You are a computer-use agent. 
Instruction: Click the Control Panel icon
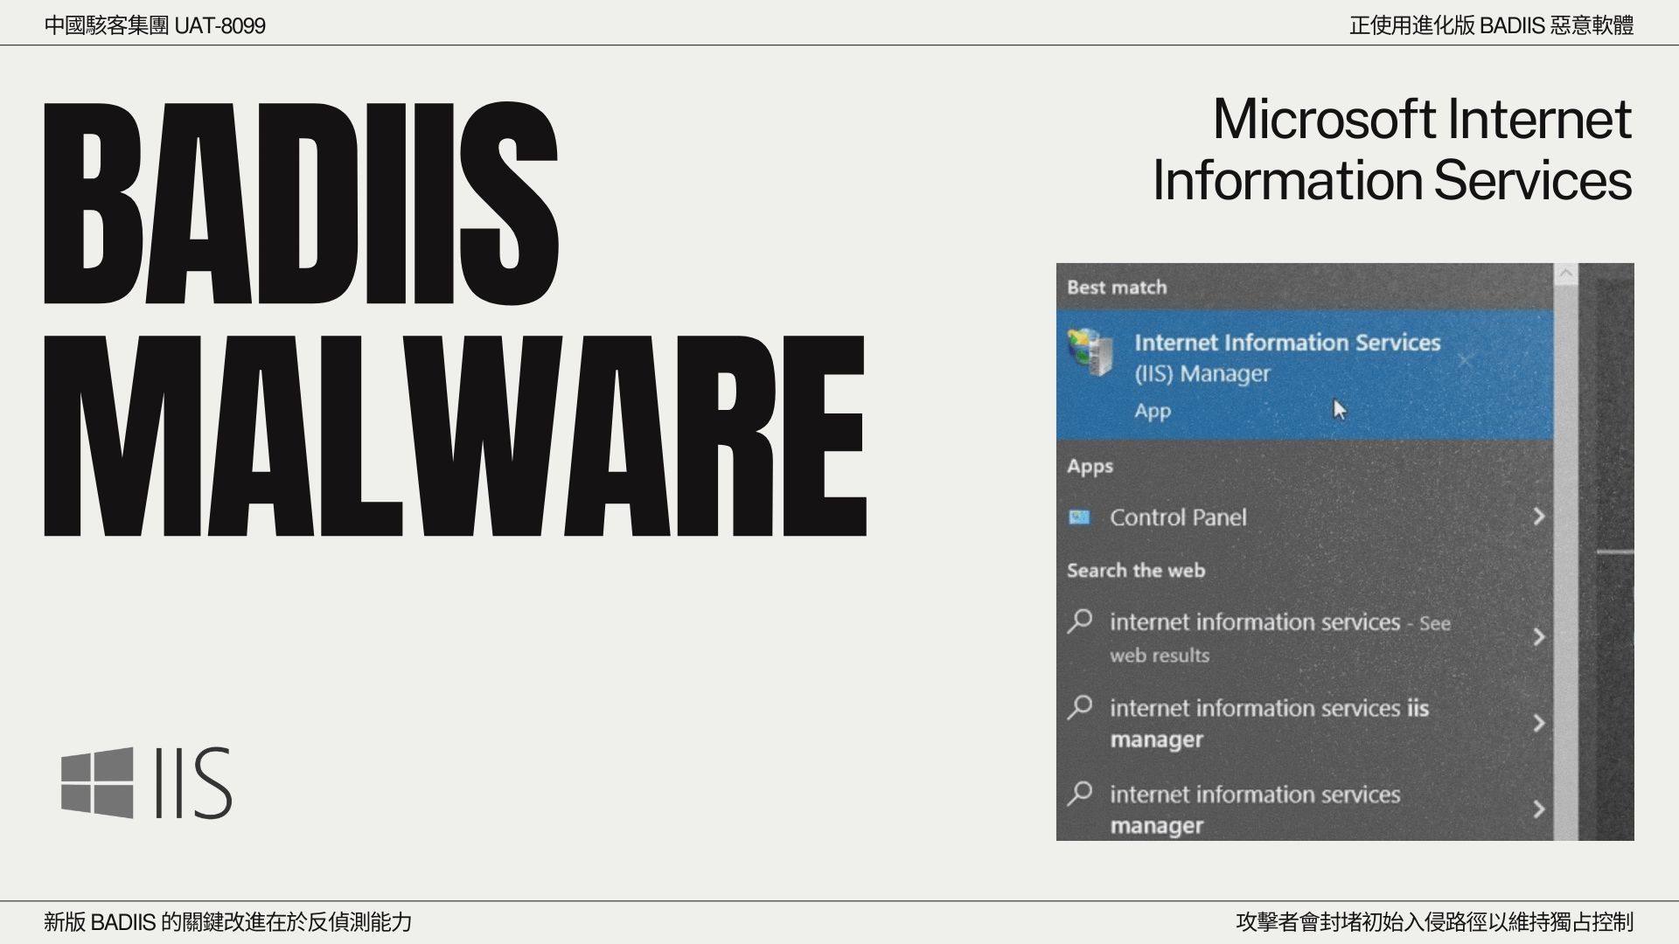(1079, 517)
